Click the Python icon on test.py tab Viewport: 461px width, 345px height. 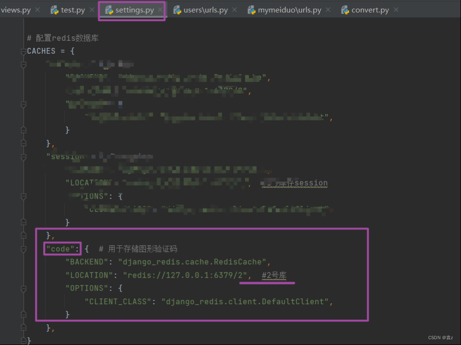click(x=54, y=9)
